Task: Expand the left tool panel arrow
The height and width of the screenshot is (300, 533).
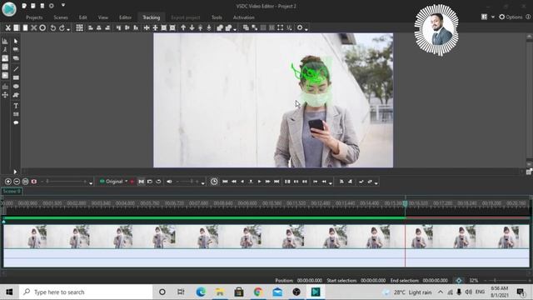Action: (x=15, y=172)
